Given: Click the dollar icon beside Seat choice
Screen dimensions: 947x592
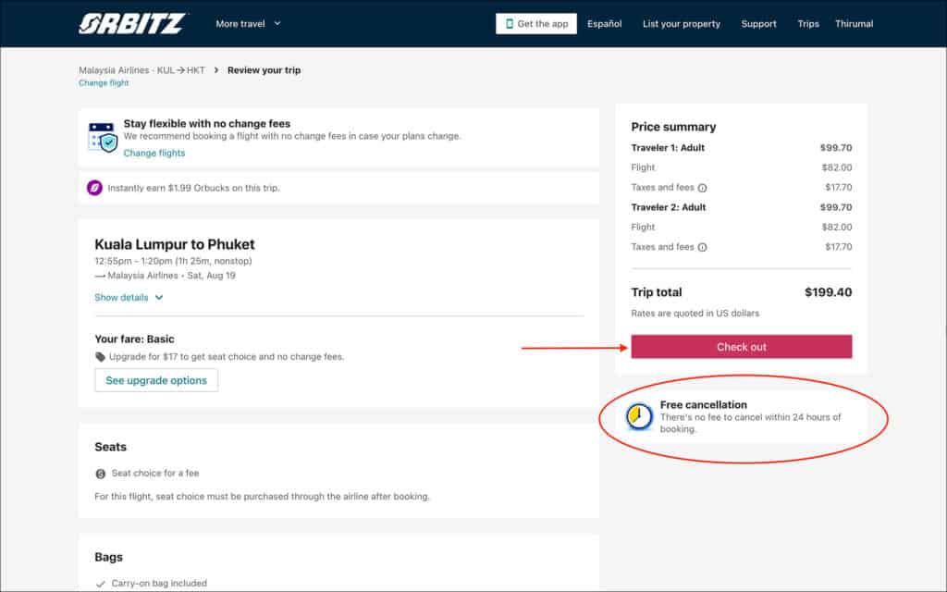Looking at the screenshot, I should click(101, 474).
